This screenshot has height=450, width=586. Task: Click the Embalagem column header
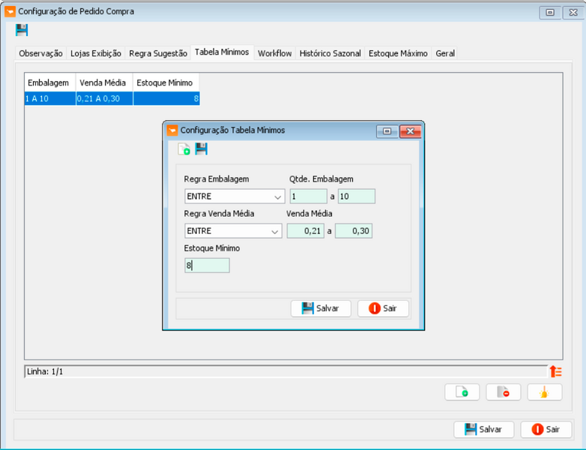pos(50,82)
